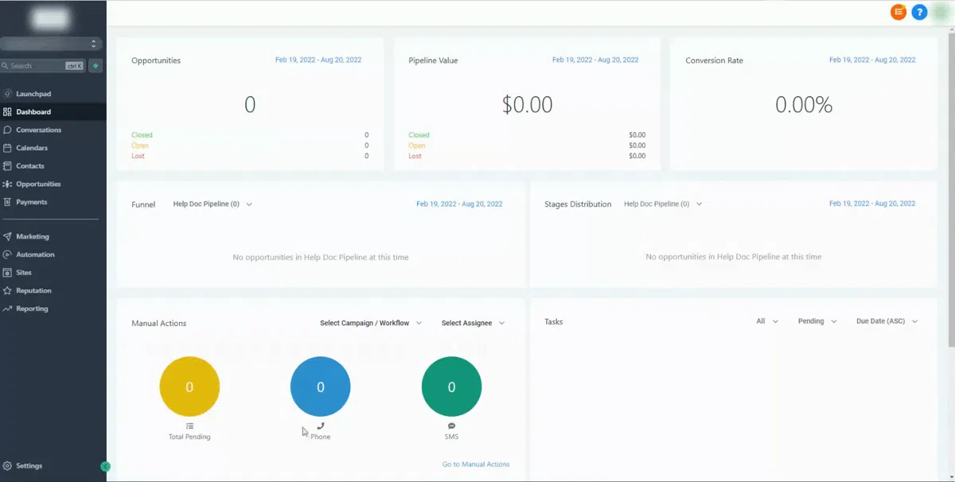Open the Tasks Pending status dropdown
955x482 pixels.
(x=817, y=321)
